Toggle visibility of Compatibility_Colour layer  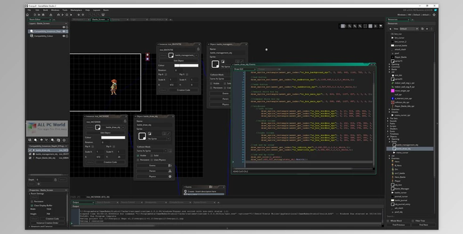[64, 36]
